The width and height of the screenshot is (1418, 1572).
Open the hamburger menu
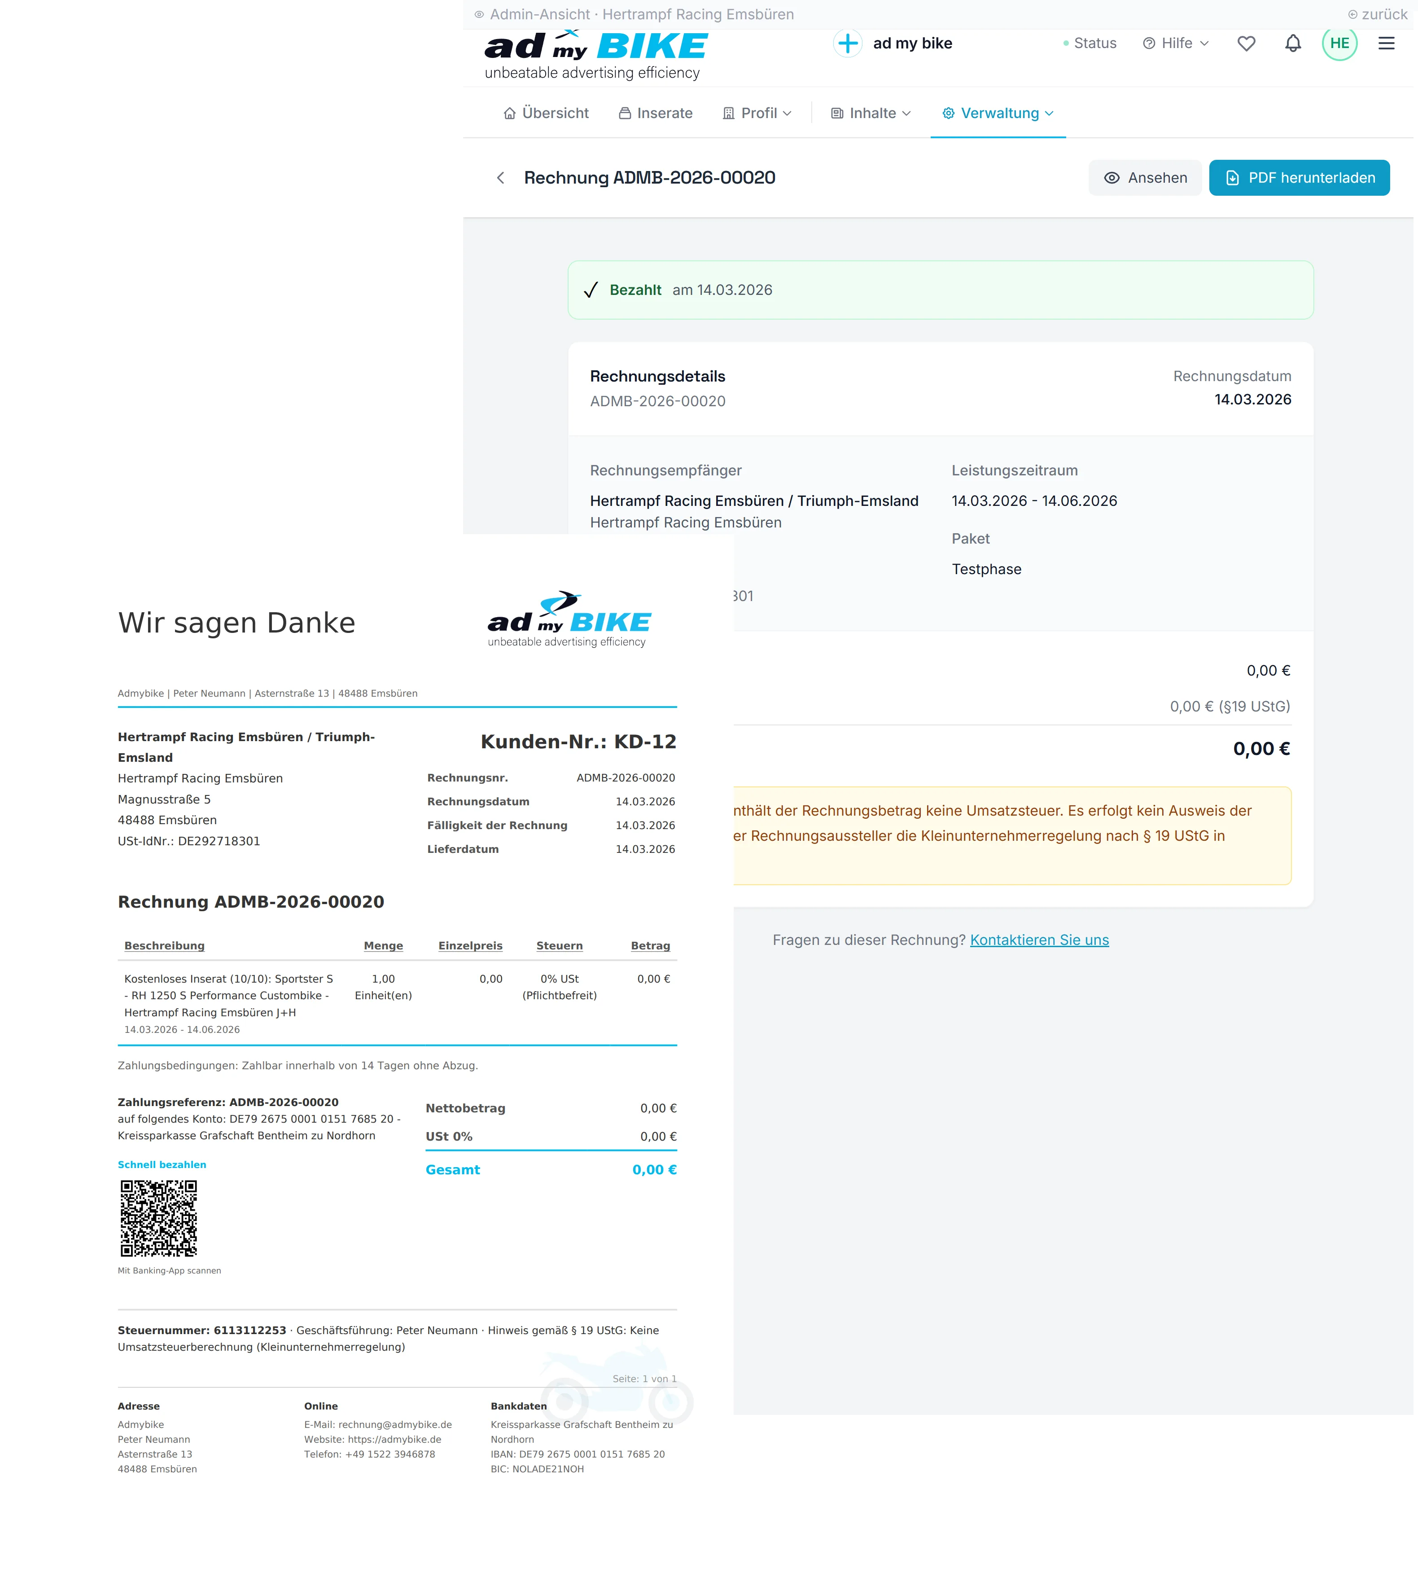1386,44
